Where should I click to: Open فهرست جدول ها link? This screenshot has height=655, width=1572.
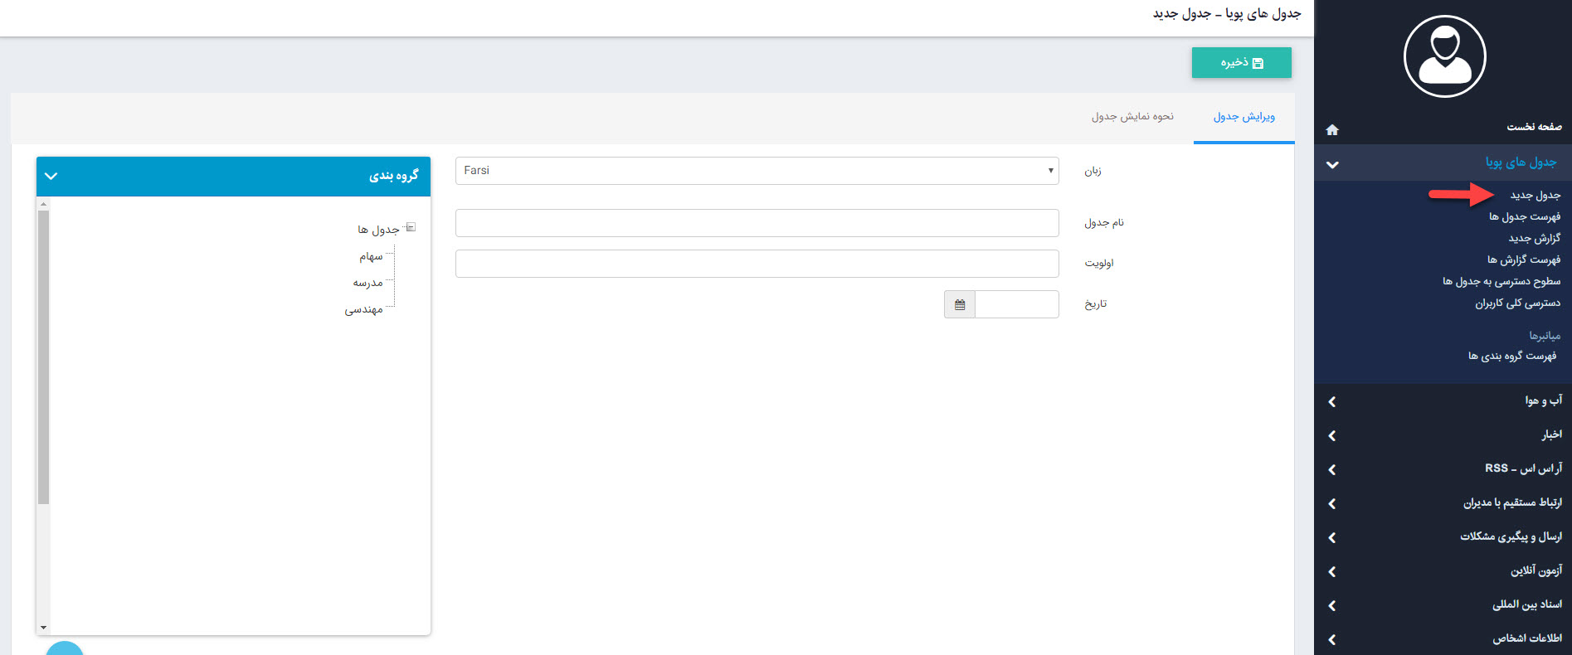[1524, 217]
